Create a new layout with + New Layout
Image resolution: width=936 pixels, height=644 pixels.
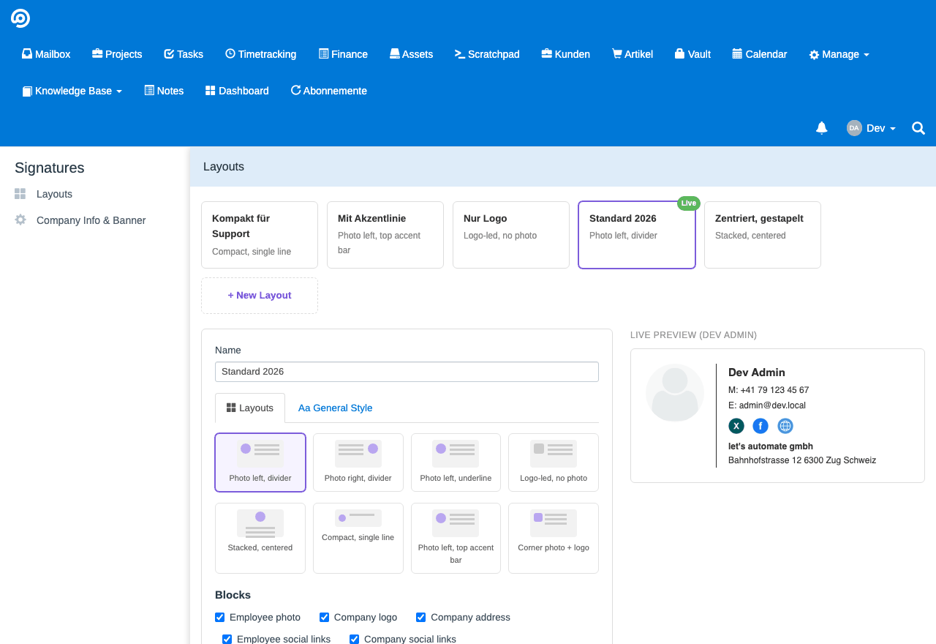click(260, 296)
